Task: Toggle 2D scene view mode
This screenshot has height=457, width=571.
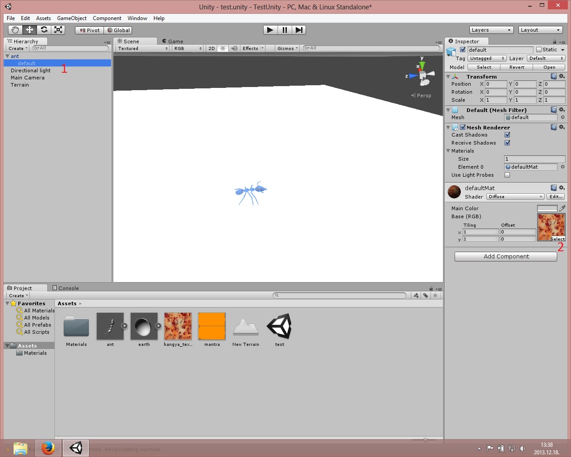Action: point(211,48)
